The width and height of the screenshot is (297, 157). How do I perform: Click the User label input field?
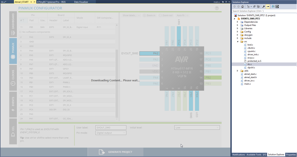(x=111, y=127)
